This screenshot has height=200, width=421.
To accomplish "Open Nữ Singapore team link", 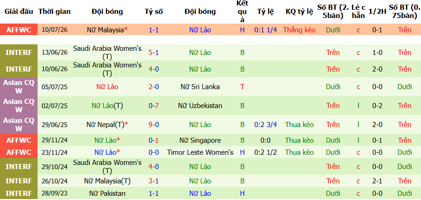I will pos(200,140).
